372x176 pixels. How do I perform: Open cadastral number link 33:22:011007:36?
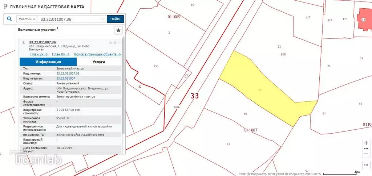tap(68, 73)
